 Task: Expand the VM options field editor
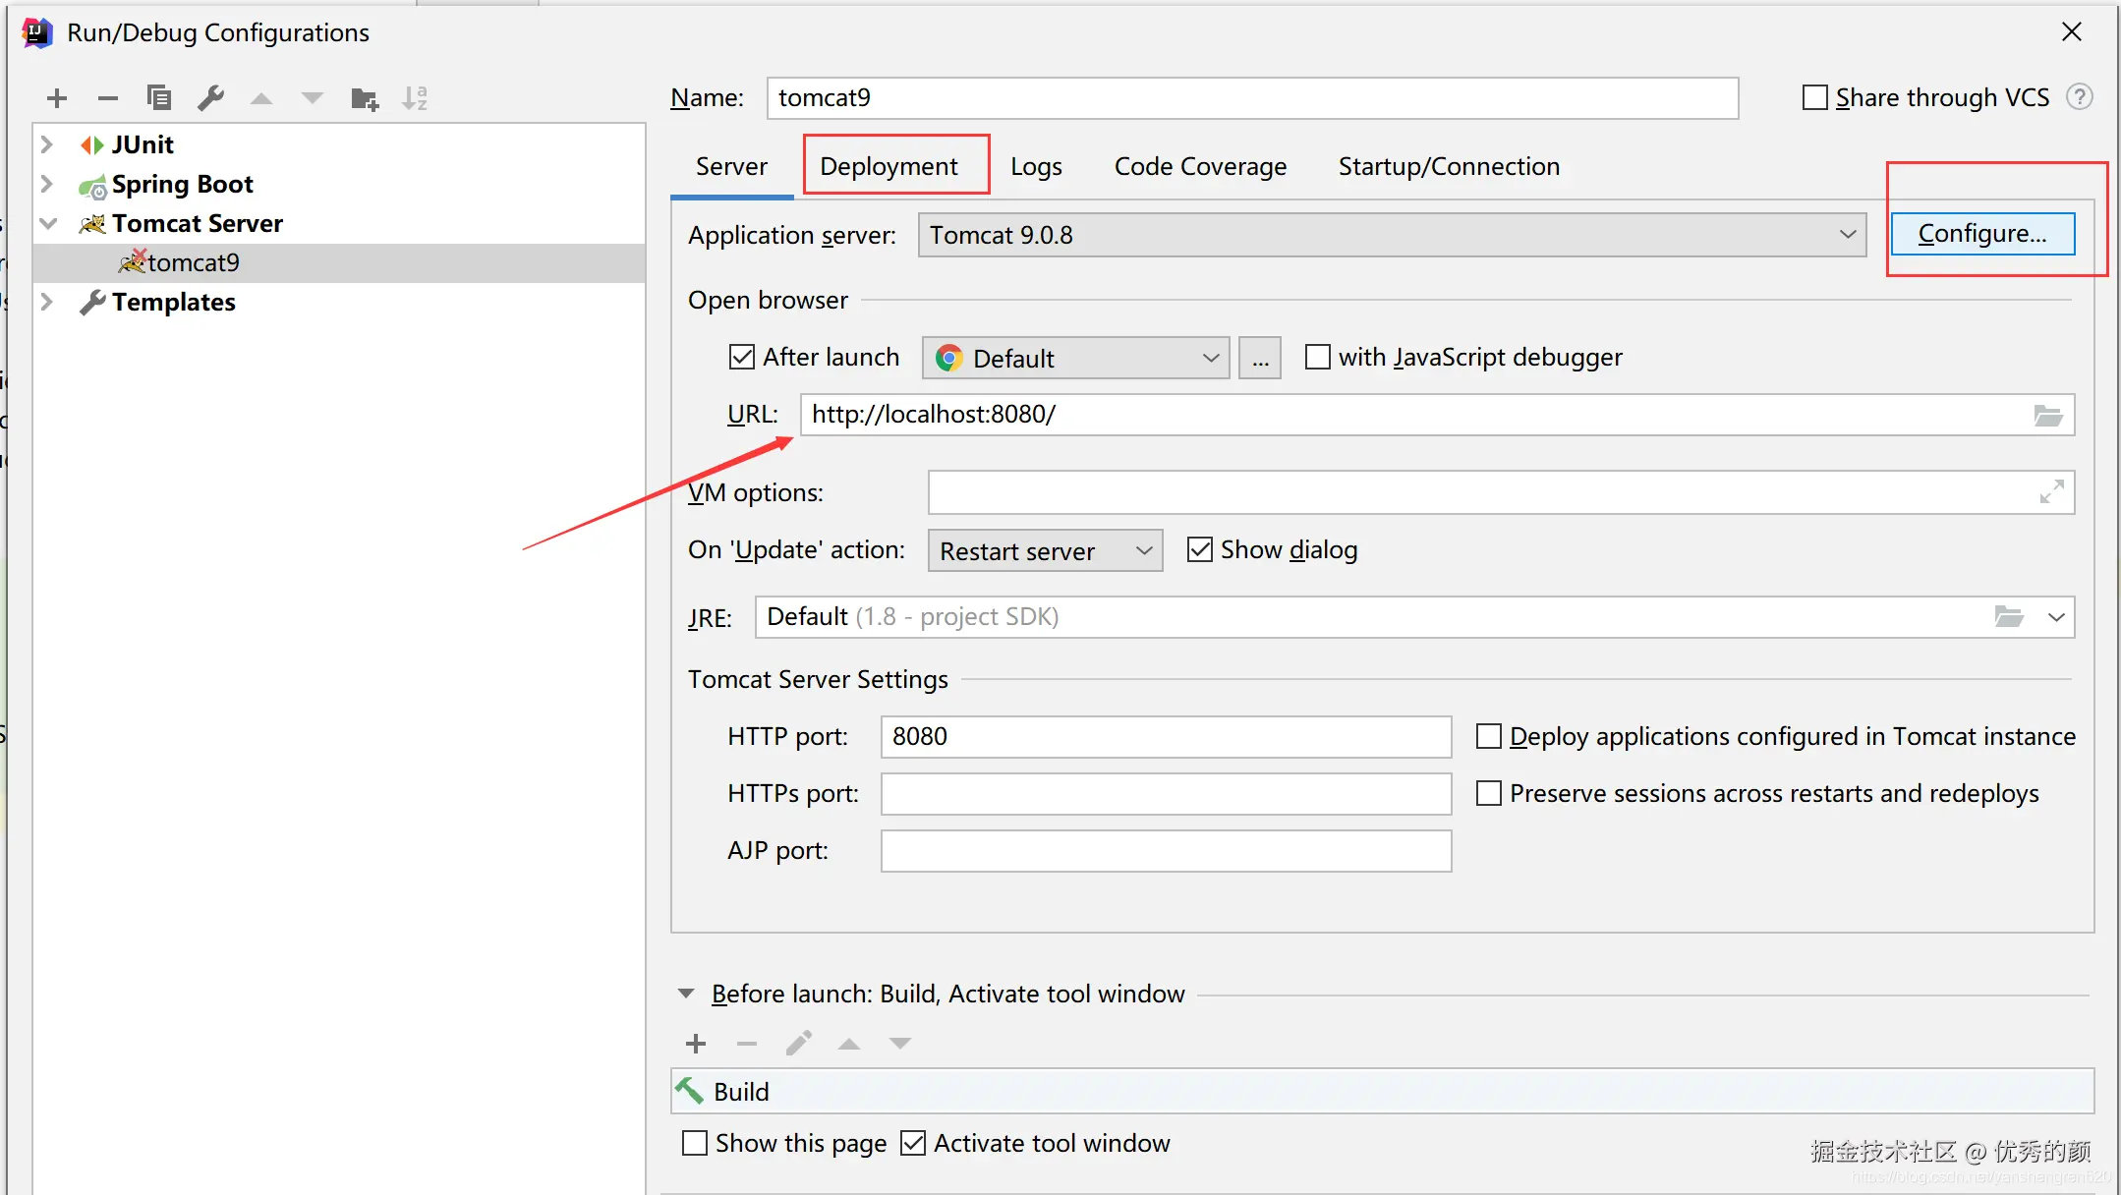pos(2051,492)
